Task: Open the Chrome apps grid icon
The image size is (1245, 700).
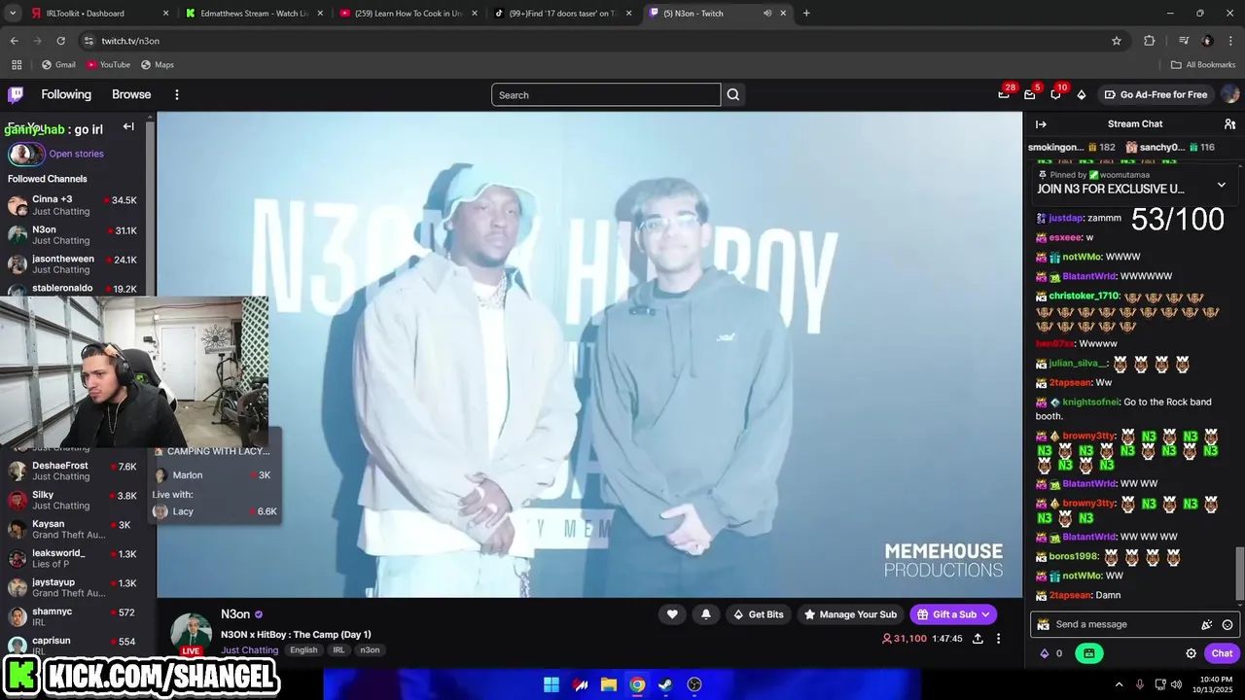Action: (17, 65)
